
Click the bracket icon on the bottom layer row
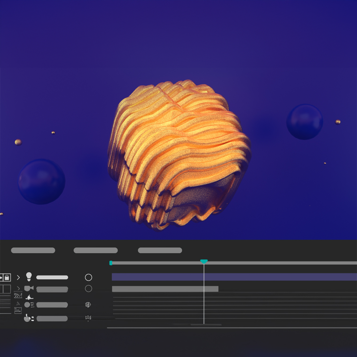click(x=88, y=318)
